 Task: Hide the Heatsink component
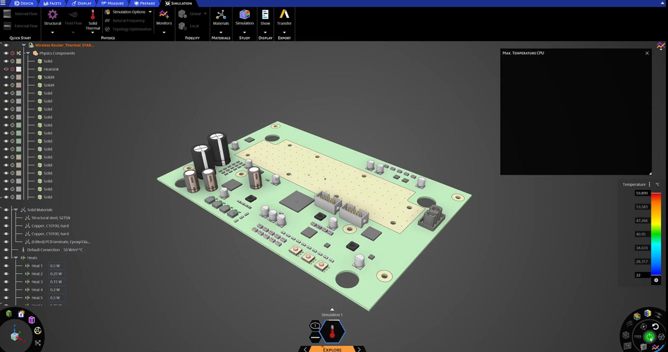(x=6, y=69)
